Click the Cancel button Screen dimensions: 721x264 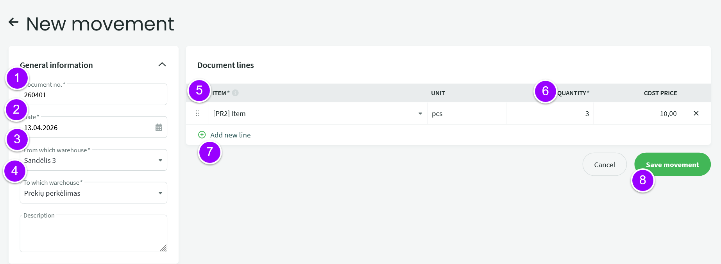pos(604,164)
